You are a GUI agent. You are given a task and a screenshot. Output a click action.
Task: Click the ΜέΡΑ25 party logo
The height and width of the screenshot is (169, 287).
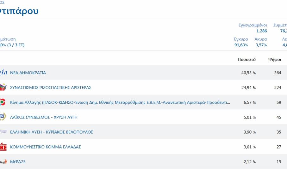(x=3, y=162)
